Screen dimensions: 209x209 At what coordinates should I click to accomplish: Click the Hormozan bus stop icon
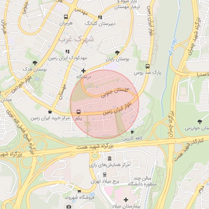pos(66,17)
